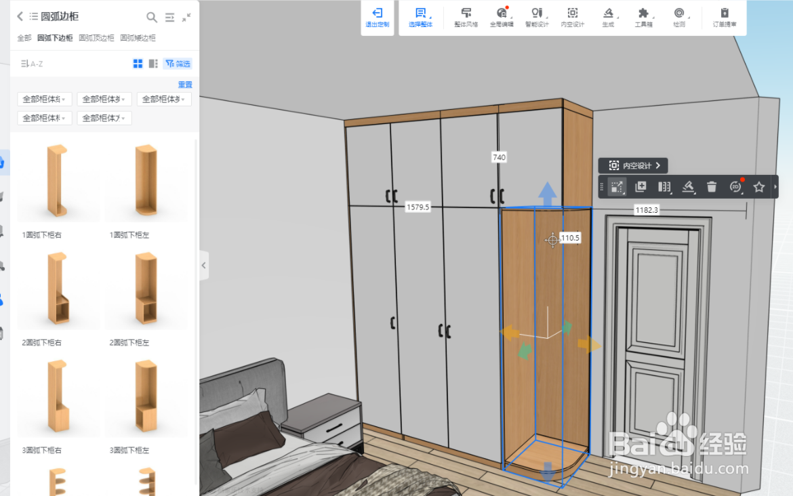
Task: Switch to the grid view layout
Action: coord(138,63)
